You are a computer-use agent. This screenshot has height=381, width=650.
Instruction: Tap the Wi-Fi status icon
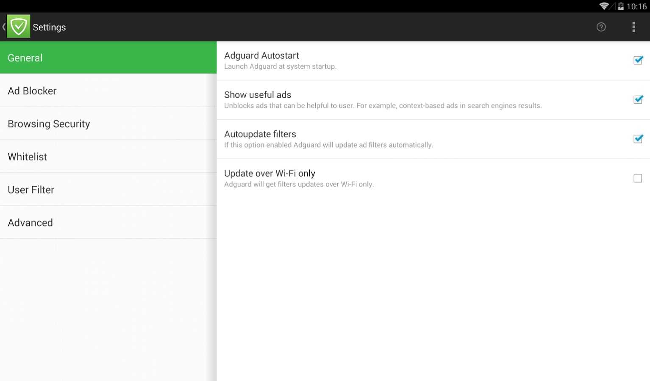tap(604, 6)
